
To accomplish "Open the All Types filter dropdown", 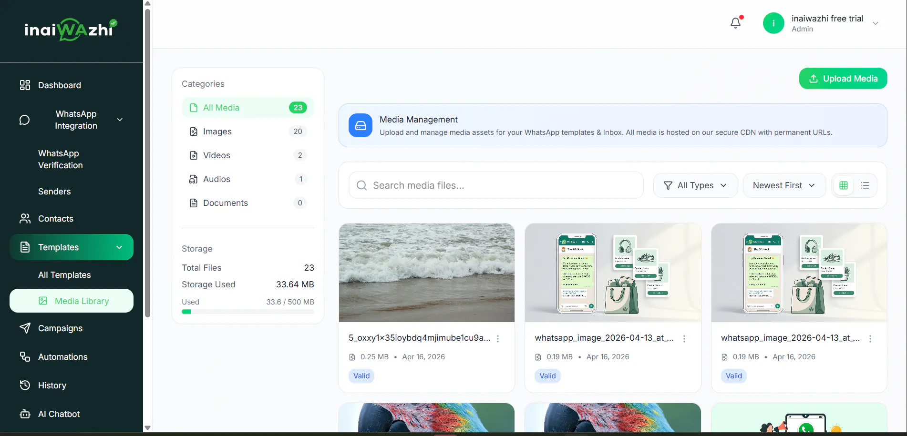I will pyautogui.click(x=695, y=185).
